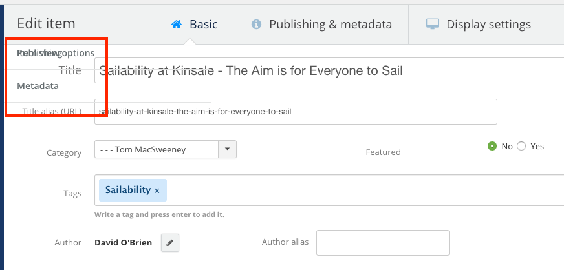564x270 pixels.
Task: Open the Publishing & metadata tab
Action: pos(321,25)
